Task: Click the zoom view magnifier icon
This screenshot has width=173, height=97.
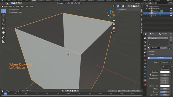Action: pos(114,20)
